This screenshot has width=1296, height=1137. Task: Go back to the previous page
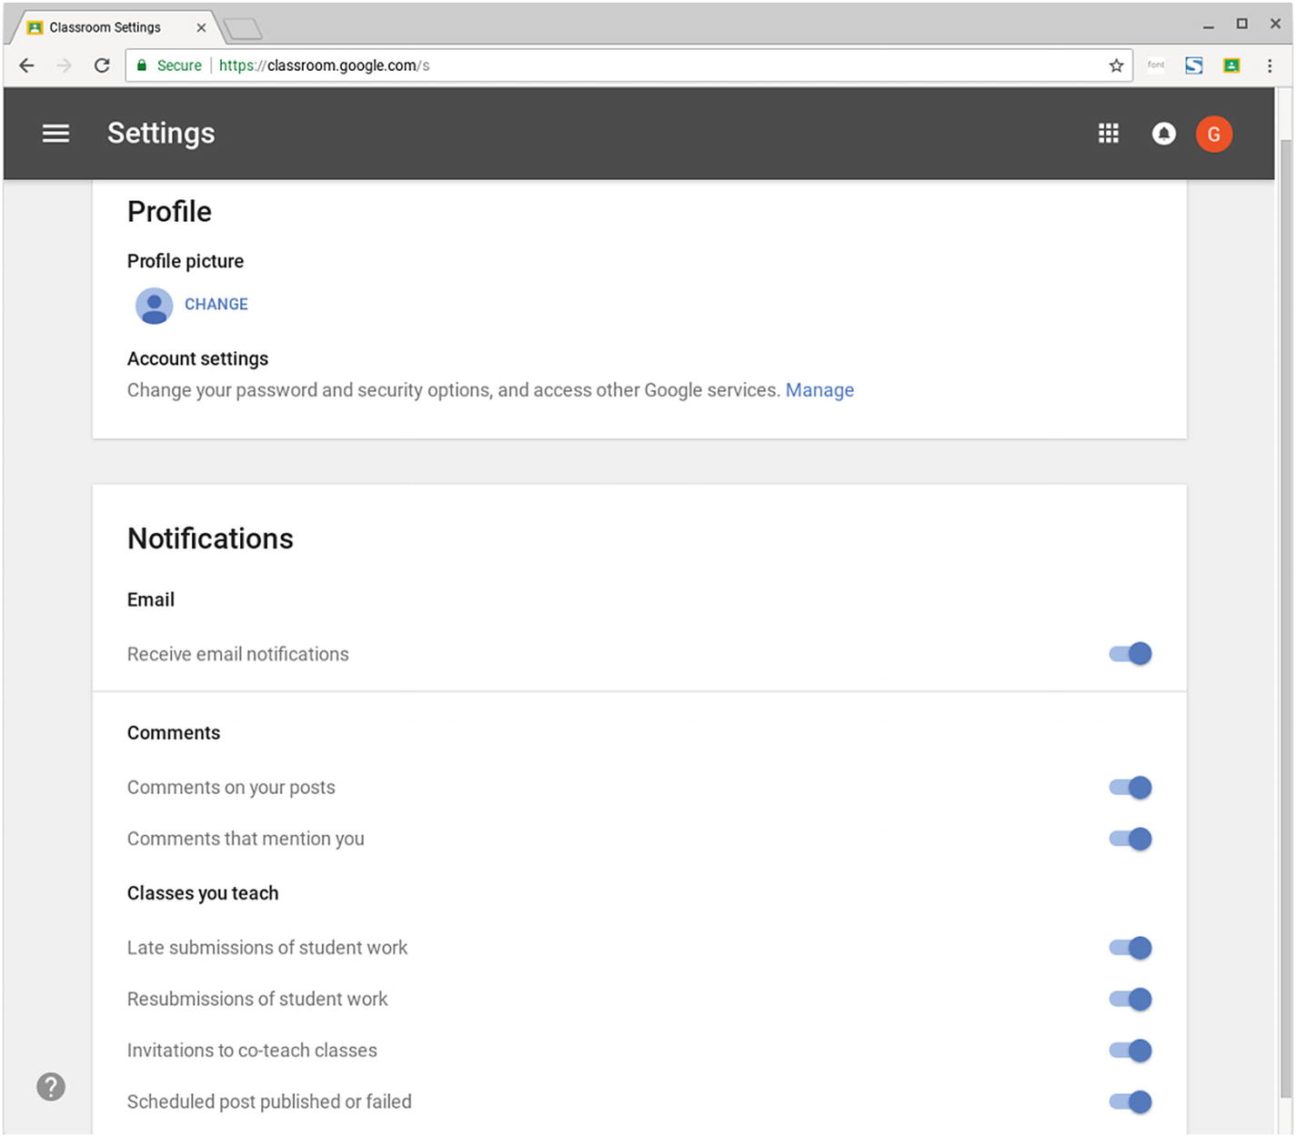coord(27,65)
